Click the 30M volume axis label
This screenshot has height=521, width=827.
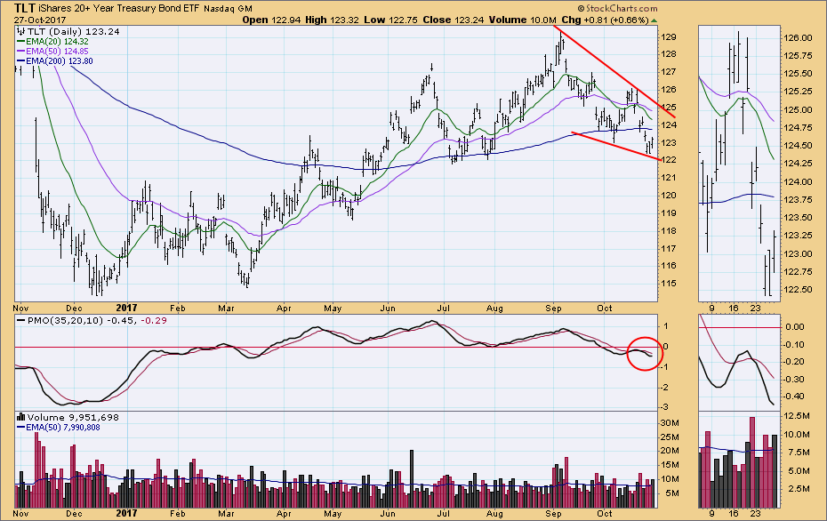coord(670,423)
